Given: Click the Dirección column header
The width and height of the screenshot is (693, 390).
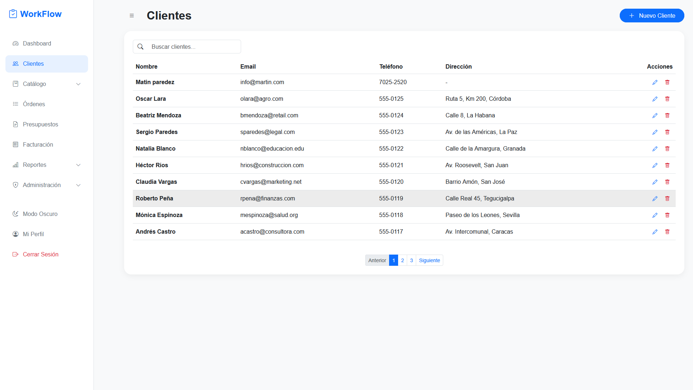Looking at the screenshot, I should pyautogui.click(x=458, y=66).
